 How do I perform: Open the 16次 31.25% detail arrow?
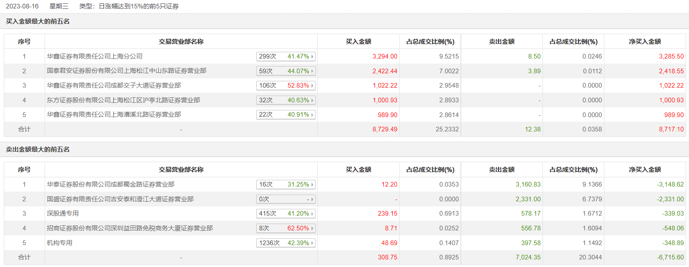(x=312, y=184)
